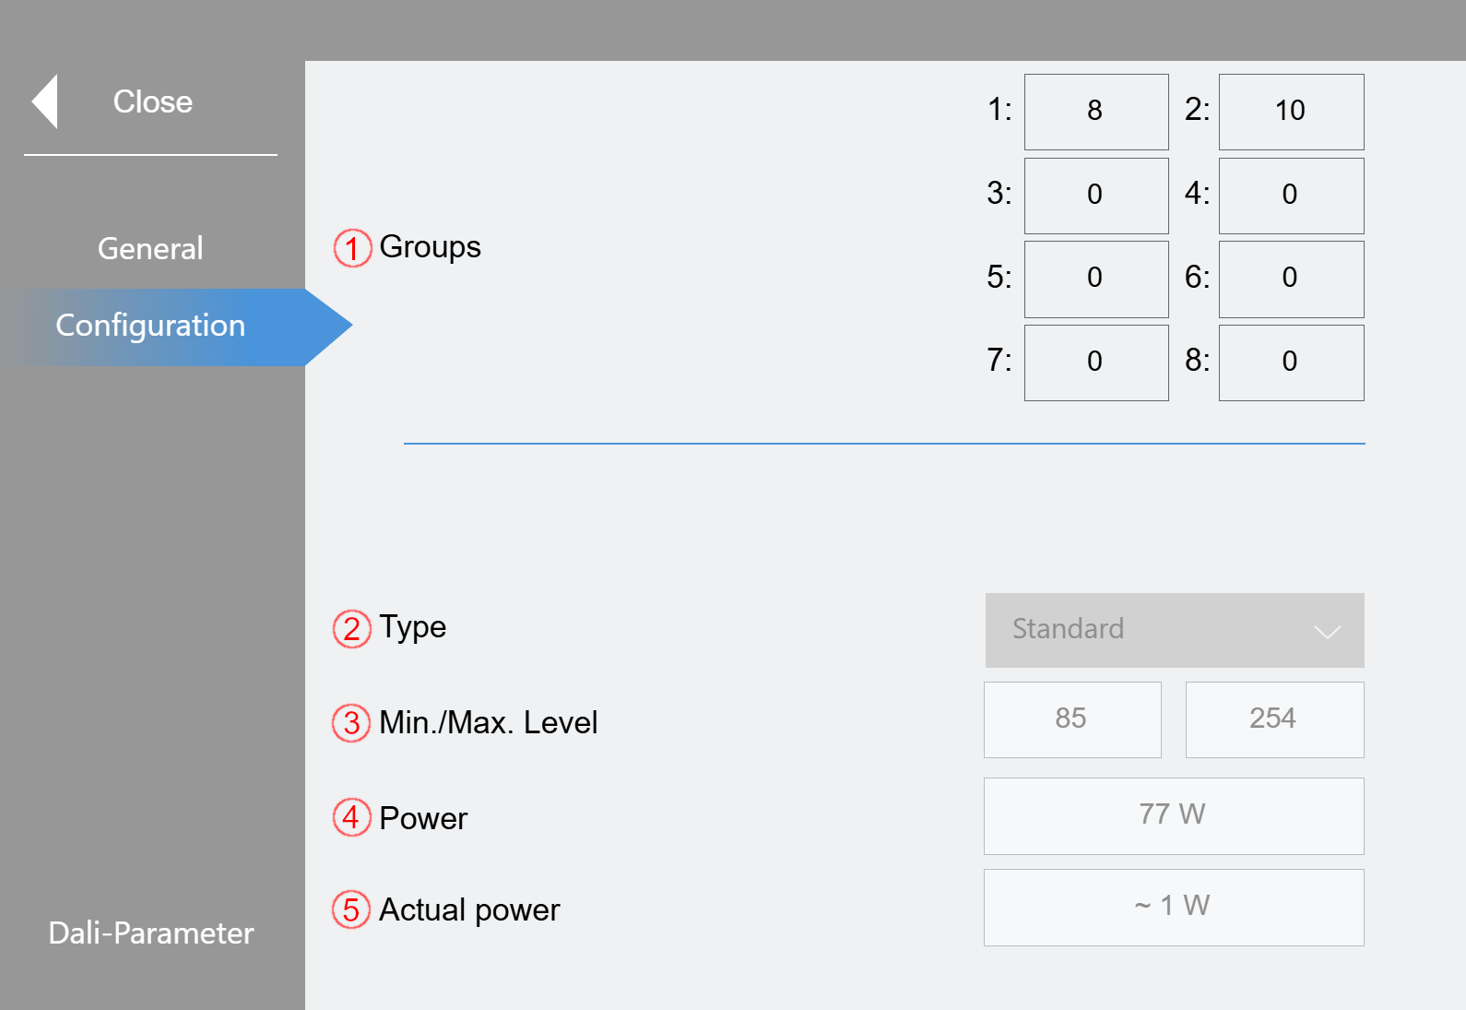Click the back arrow icon beside Close
This screenshot has width=1466, height=1010.
pos(44,101)
